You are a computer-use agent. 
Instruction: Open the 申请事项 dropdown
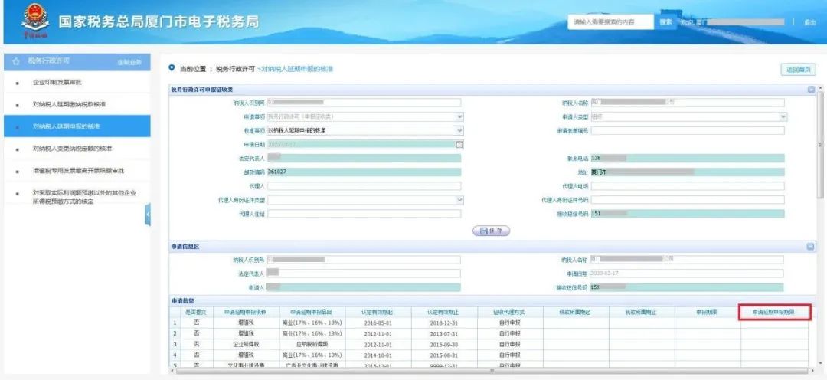pyautogui.click(x=459, y=116)
